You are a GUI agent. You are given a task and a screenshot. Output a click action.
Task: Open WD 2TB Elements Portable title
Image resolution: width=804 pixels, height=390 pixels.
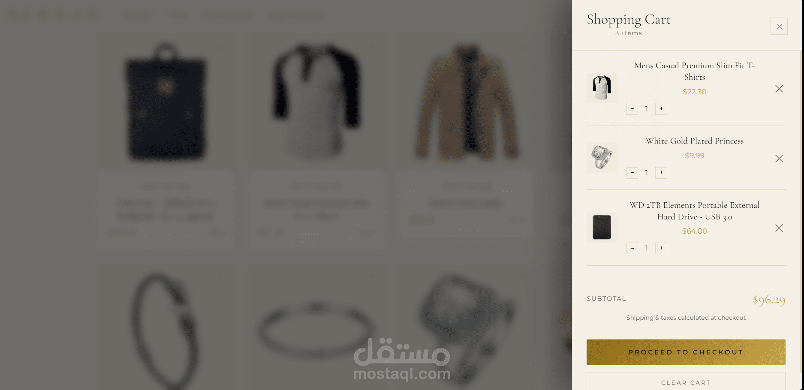tap(695, 211)
